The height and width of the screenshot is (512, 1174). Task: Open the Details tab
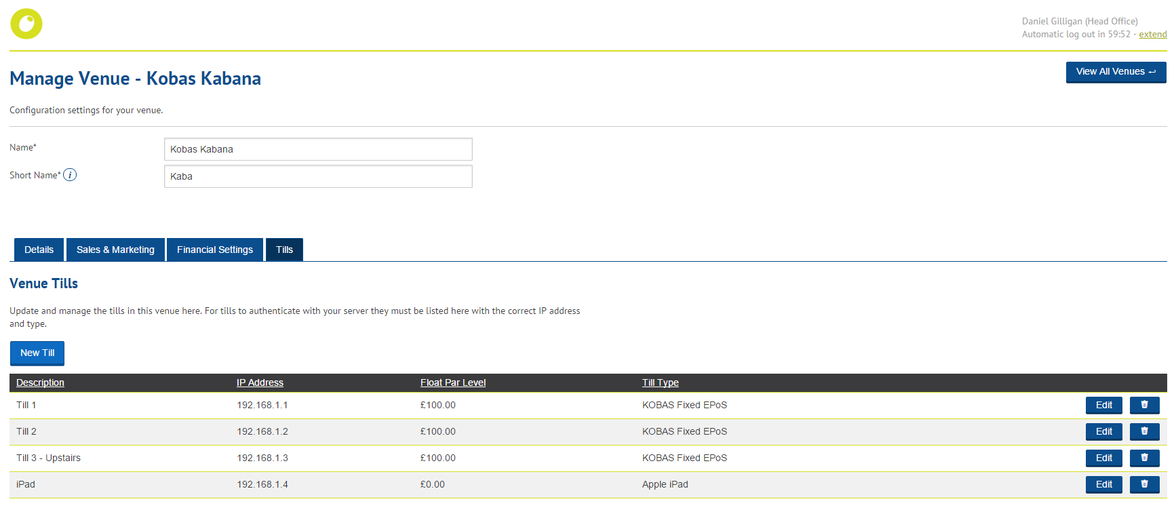(x=39, y=250)
